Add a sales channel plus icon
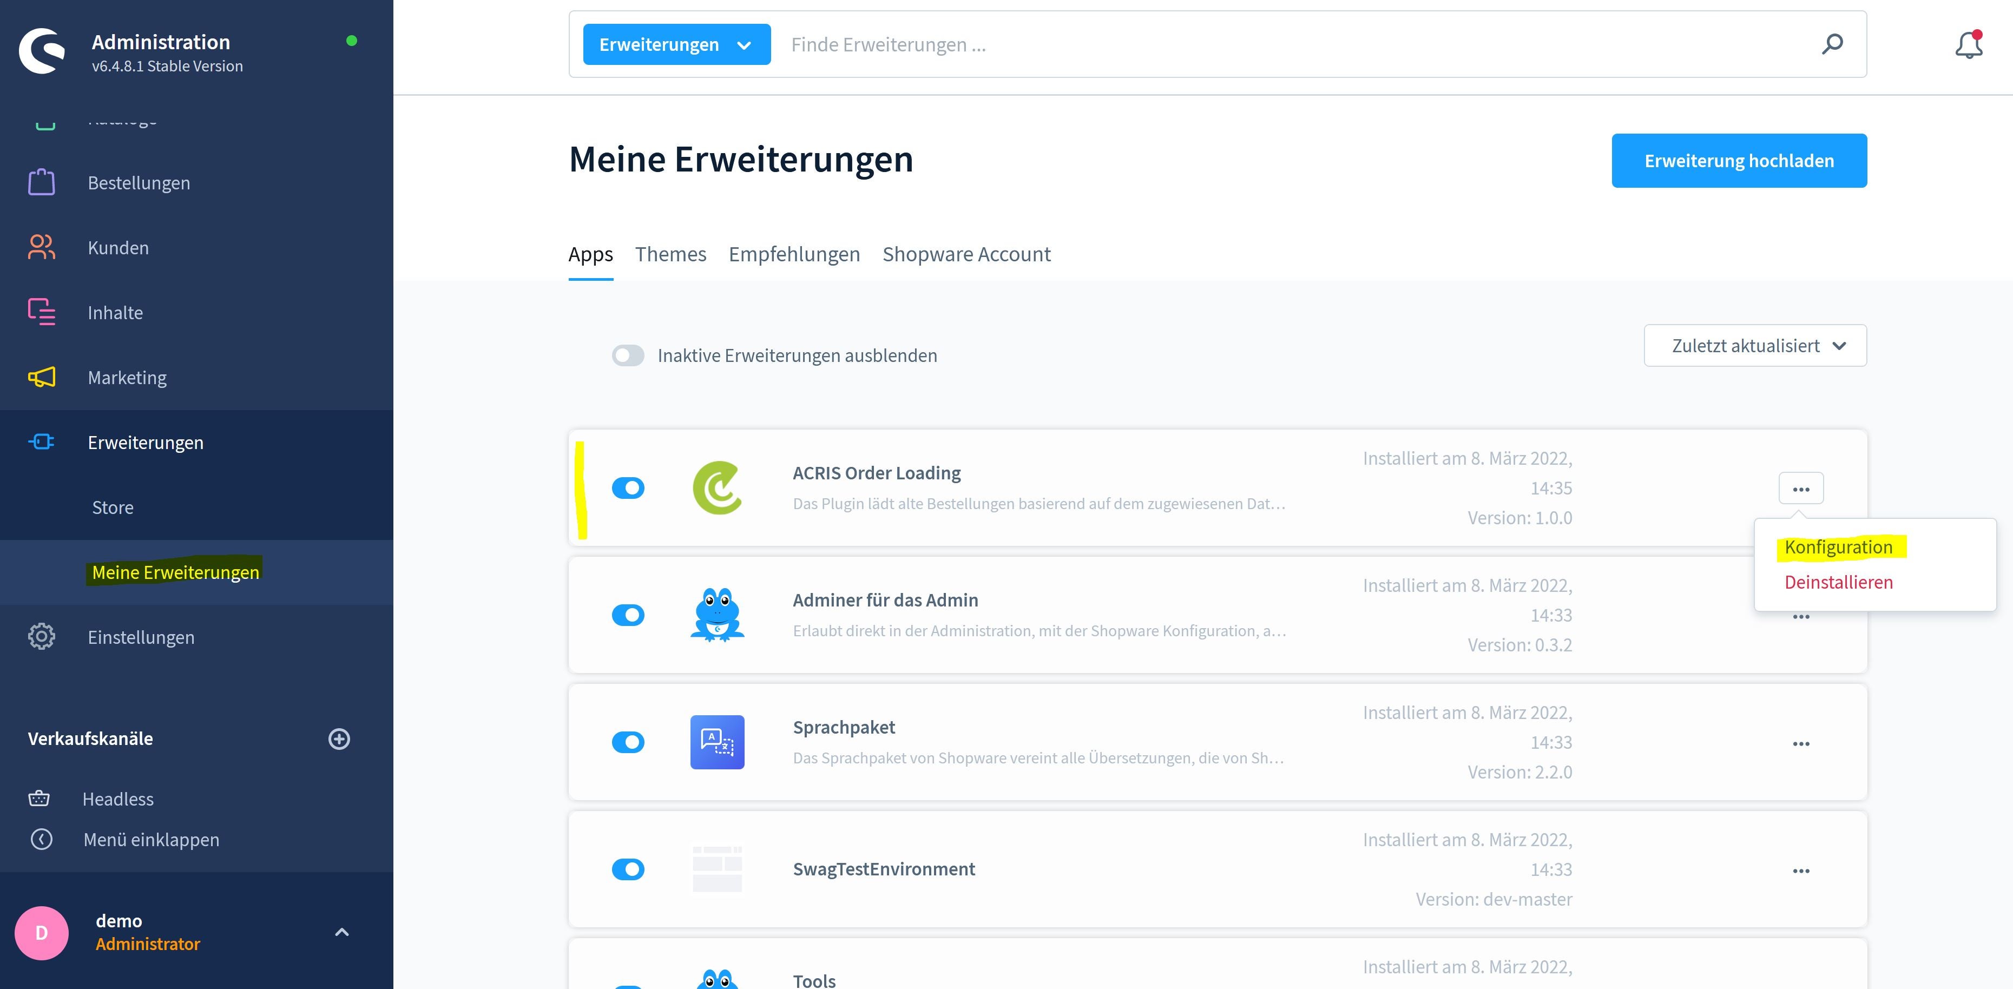2013x989 pixels. click(339, 739)
